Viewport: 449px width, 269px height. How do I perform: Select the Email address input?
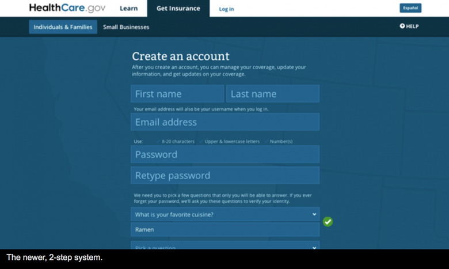tap(225, 122)
